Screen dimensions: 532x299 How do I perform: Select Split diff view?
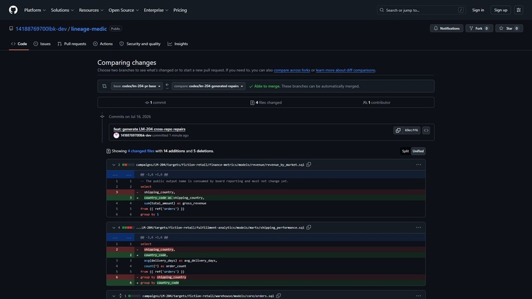405,151
